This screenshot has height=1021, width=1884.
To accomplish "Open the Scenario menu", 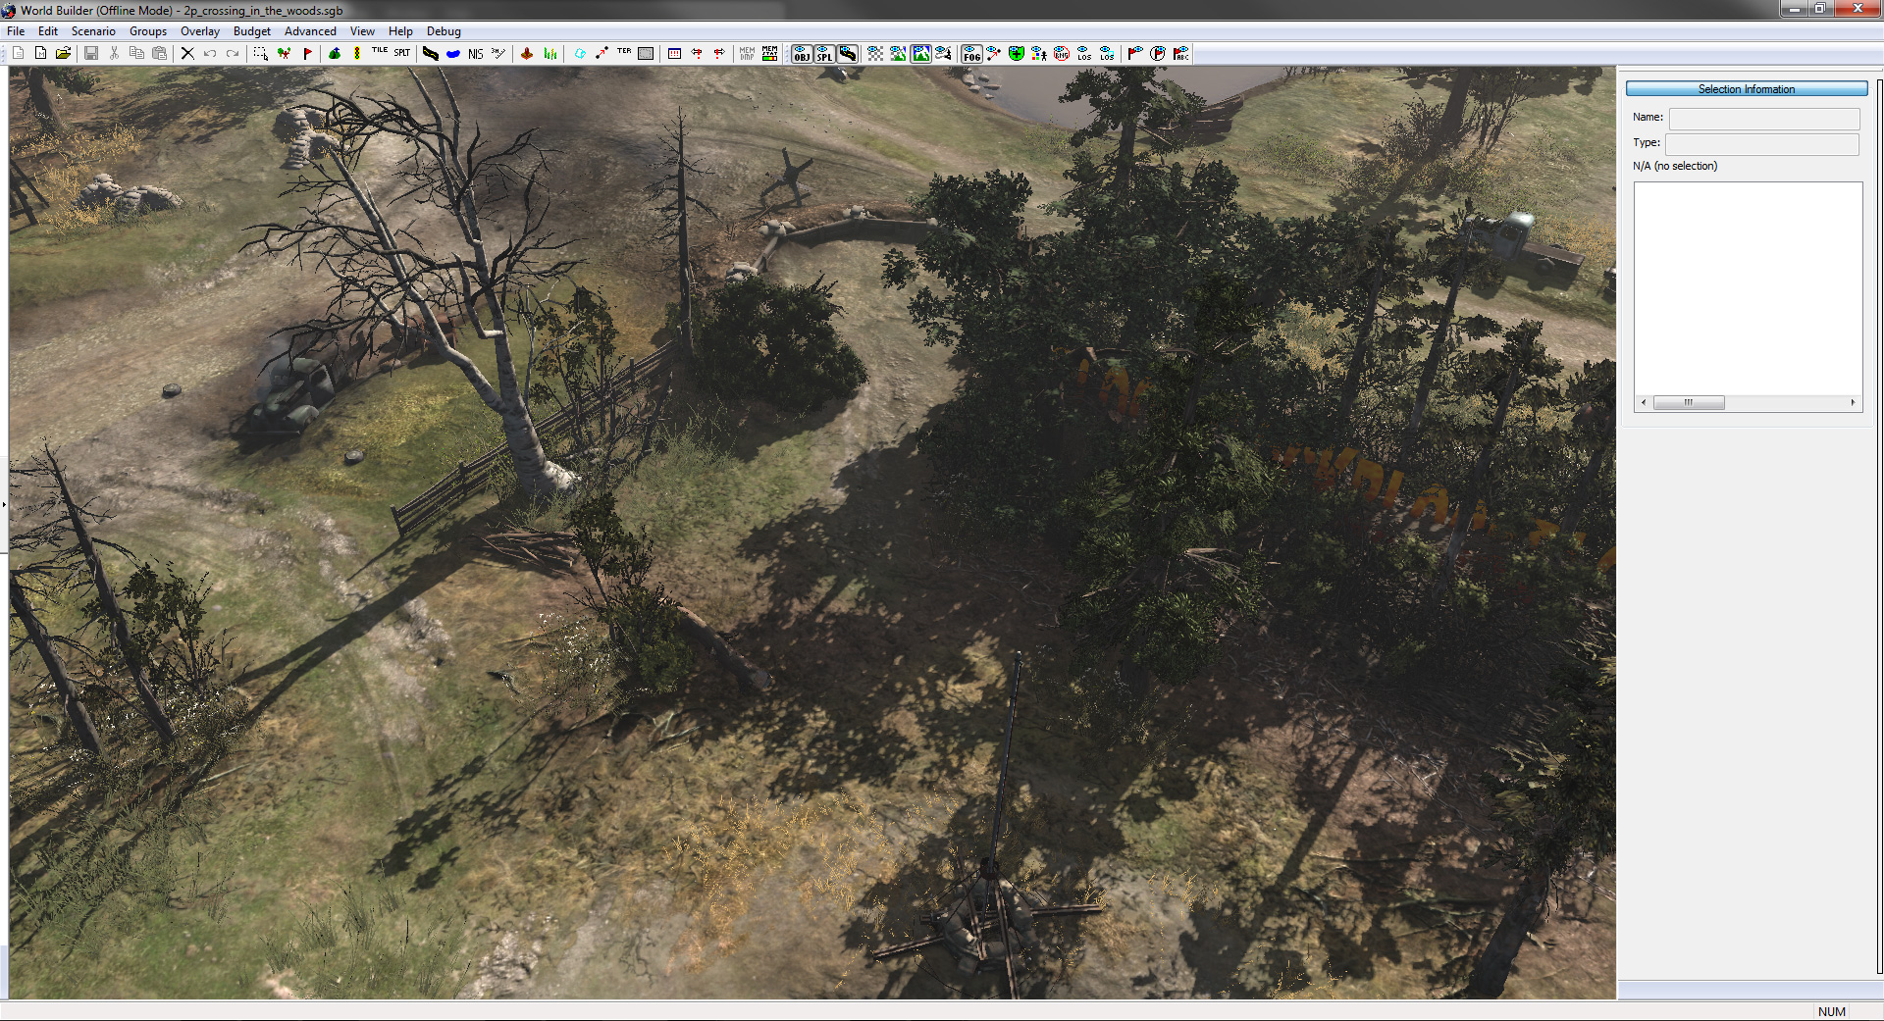I will pos(93,31).
